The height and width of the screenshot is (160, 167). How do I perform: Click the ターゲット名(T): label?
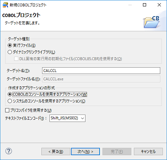(18, 71)
